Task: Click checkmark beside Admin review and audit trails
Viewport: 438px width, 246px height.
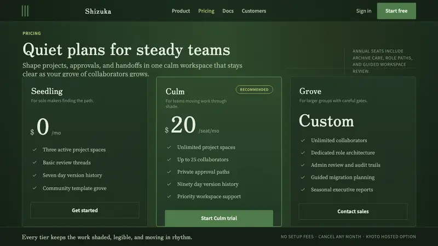Action: pyautogui.click(x=303, y=165)
